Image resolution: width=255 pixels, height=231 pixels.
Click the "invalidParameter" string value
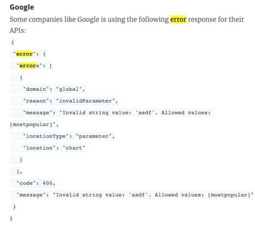pyautogui.click(x=86, y=101)
